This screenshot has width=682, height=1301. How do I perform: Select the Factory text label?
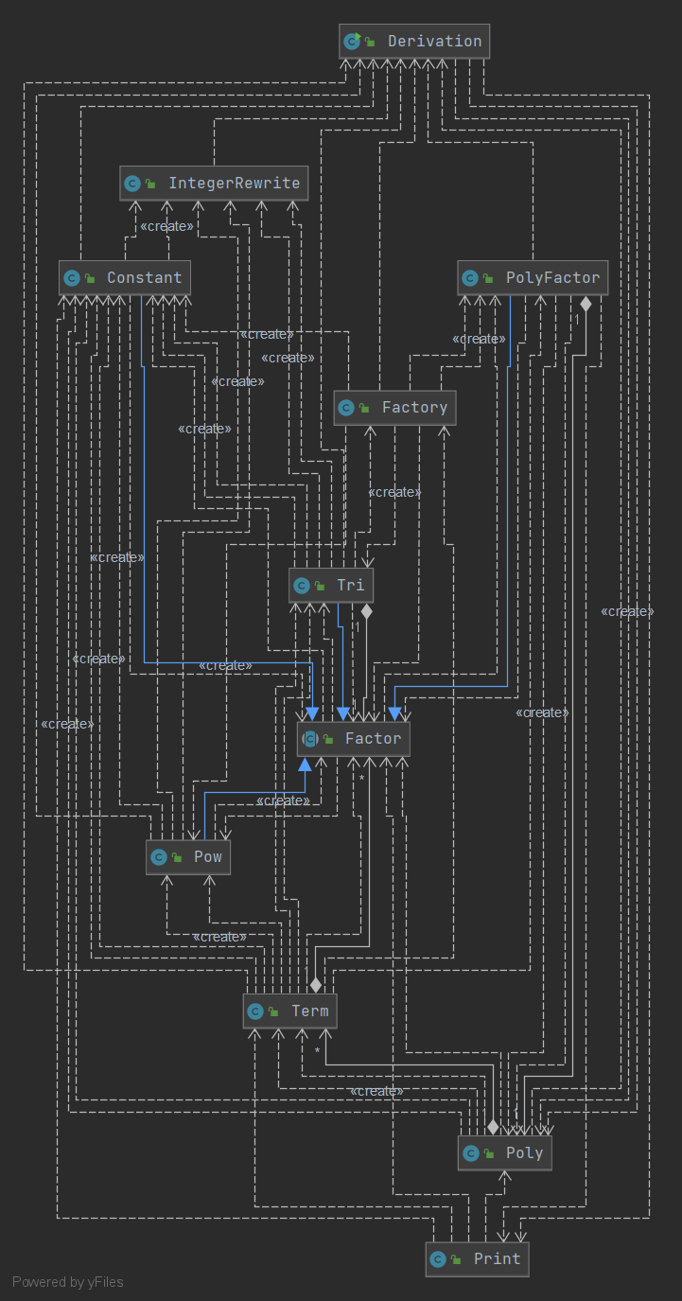point(414,407)
